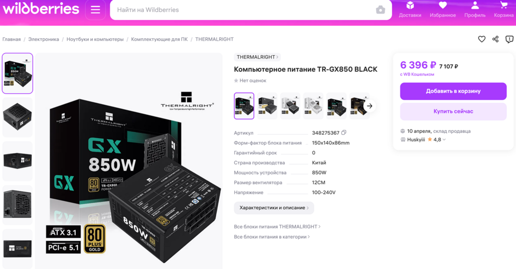Show next color variants with arrow
The height and width of the screenshot is (269, 516).
coord(370,106)
